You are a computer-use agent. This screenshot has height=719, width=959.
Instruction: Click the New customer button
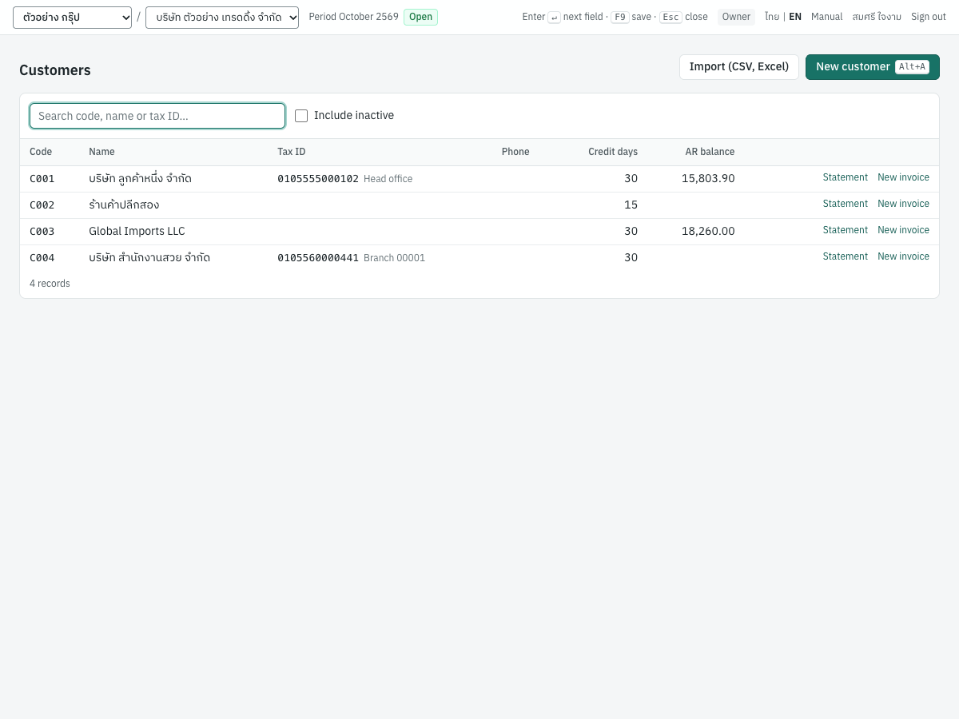tap(873, 67)
